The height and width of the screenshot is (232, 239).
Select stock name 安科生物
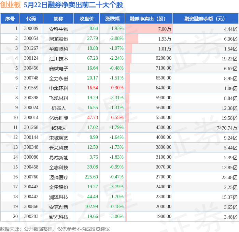58,29
